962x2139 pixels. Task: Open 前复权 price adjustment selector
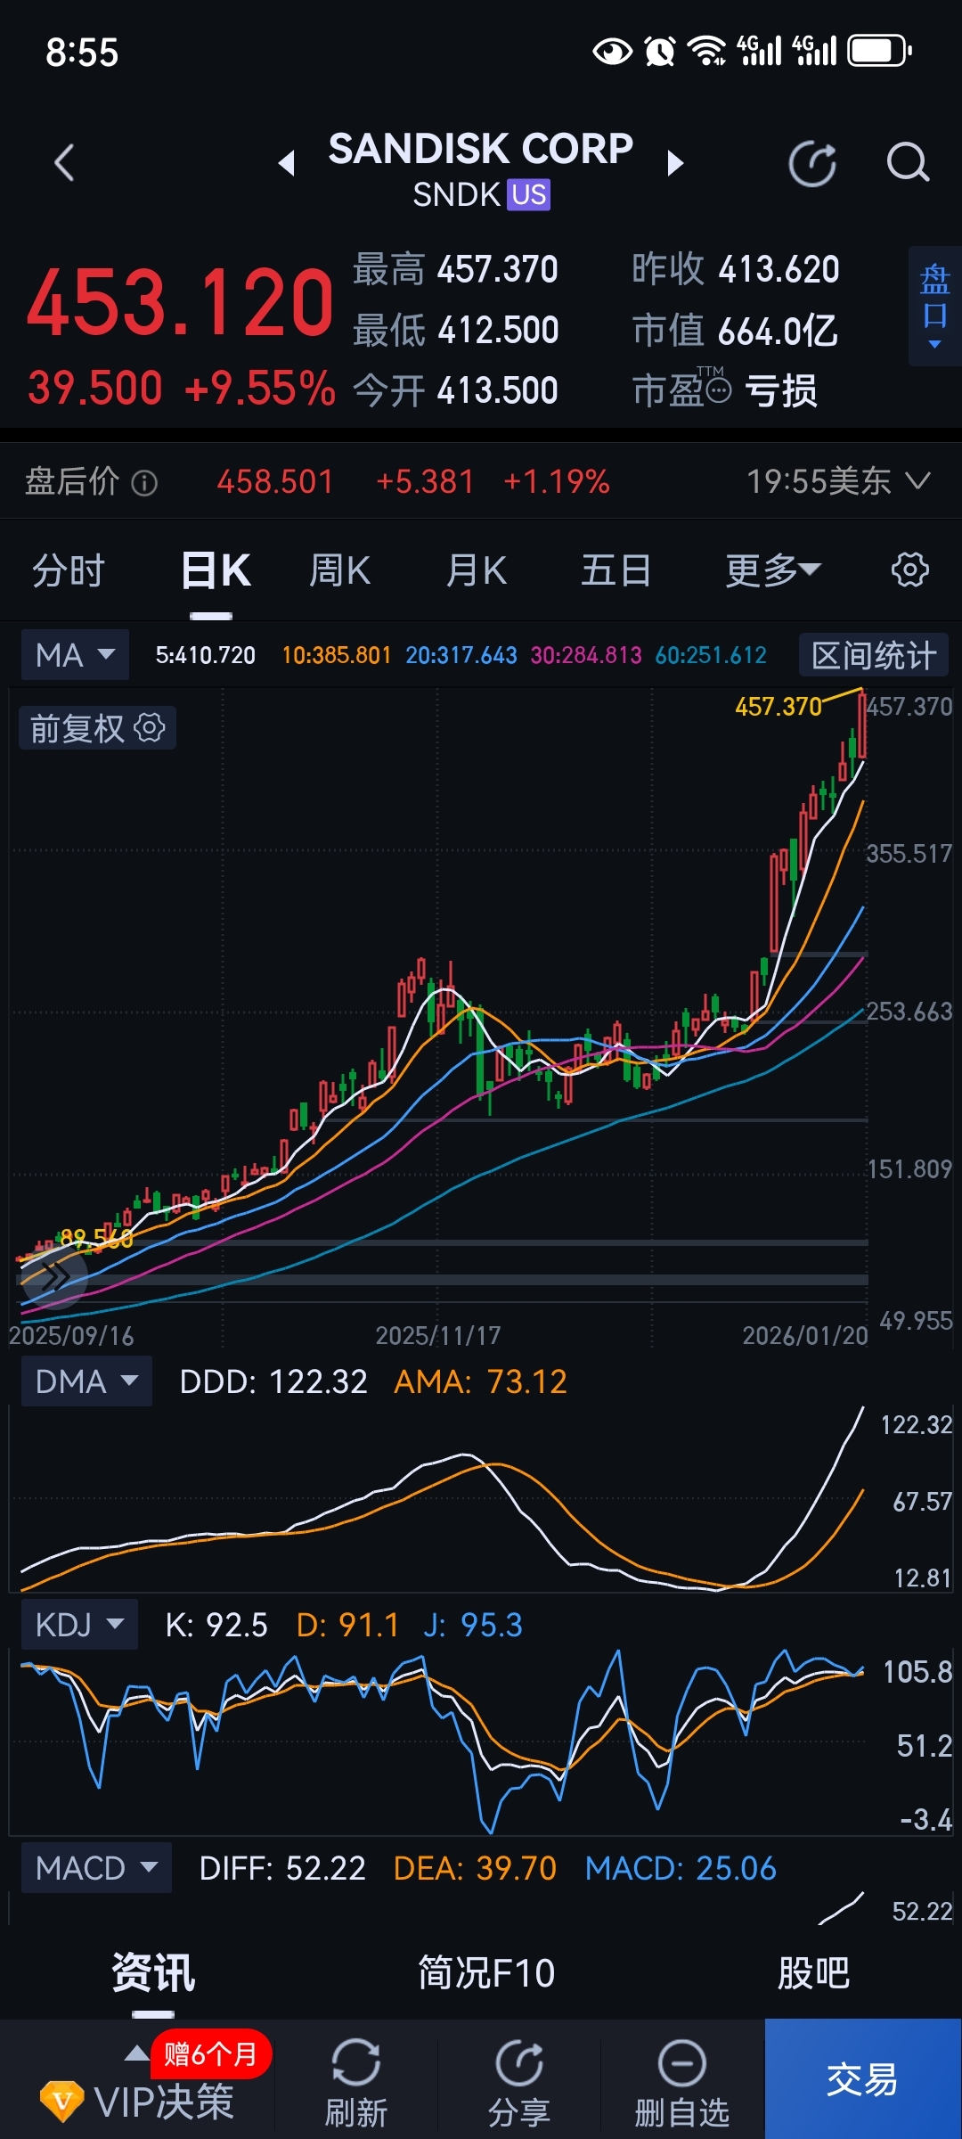click(97, 728)
